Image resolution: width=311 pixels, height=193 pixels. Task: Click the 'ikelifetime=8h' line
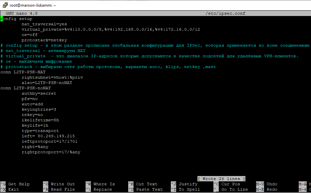(40, 120)
